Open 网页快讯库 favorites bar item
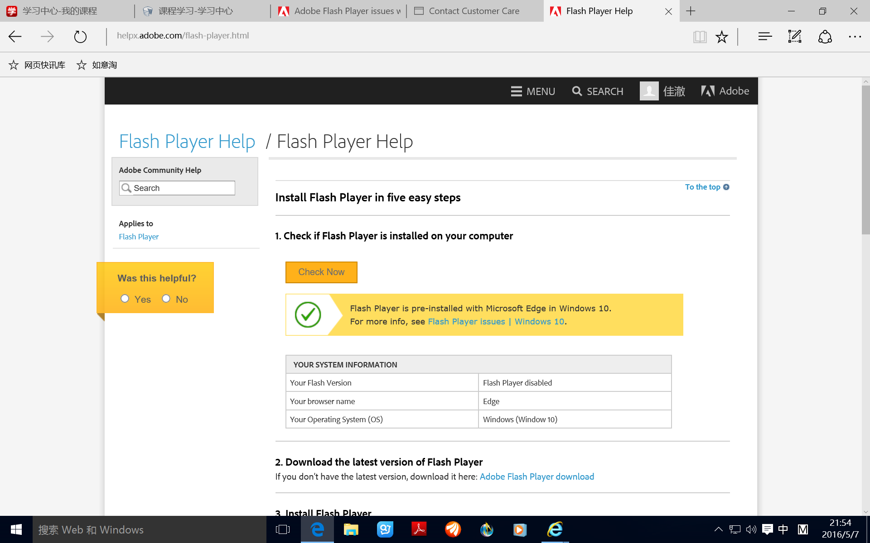Viewport: 870px width, 543px height. coord(37,65)
